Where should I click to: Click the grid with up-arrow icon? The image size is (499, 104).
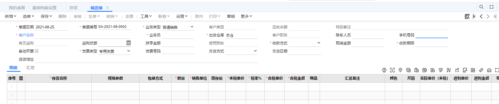473,70
